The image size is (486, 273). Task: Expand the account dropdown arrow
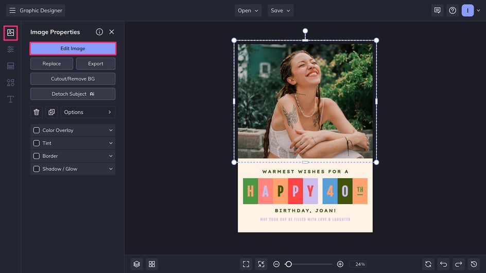[478, 10]
